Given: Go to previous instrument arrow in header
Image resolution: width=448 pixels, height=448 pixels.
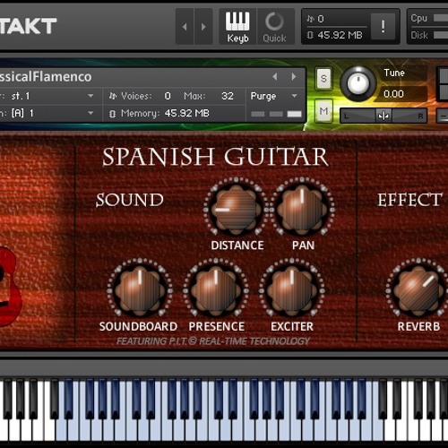Looking at the screenshot, I should point(185,27).
